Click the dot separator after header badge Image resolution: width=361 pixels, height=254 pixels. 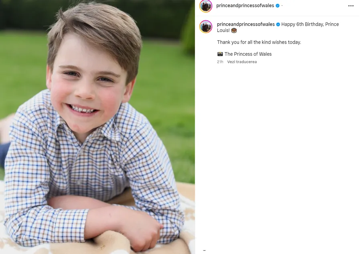282,6
